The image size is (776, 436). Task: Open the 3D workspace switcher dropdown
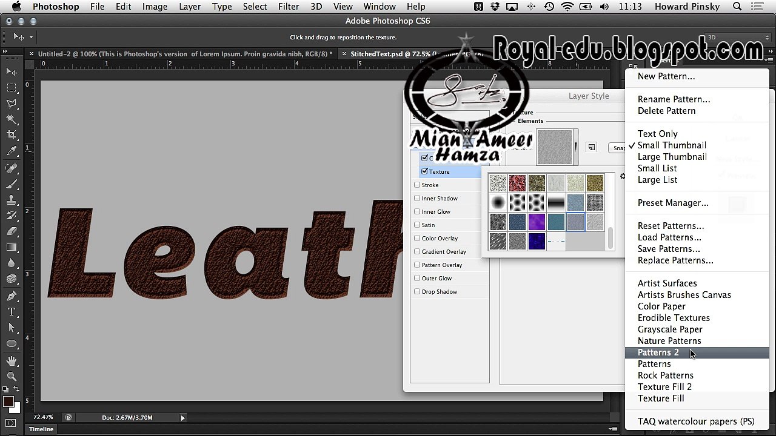(737, 38)
